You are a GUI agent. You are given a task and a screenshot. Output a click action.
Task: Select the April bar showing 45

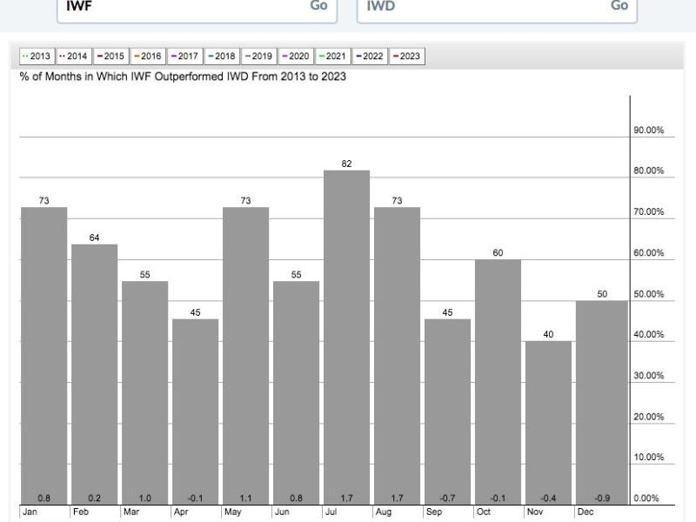click(195, 412)
